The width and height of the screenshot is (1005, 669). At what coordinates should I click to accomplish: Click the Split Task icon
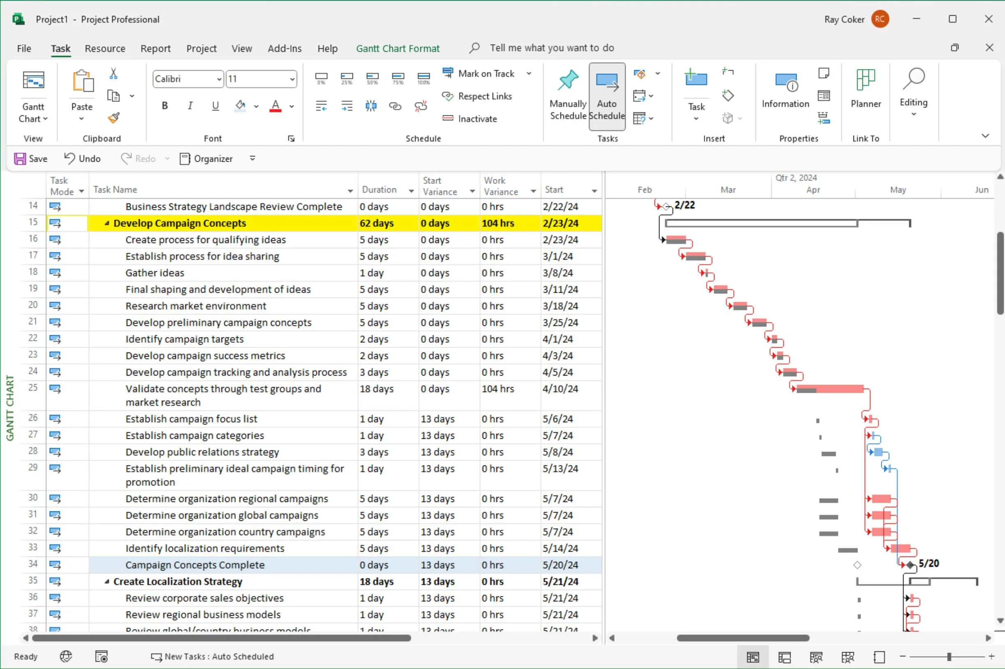point(371,106)
